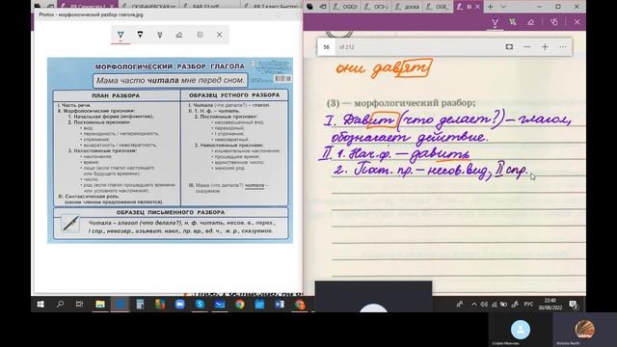This screenshot has height=347, width=617.
Task: Open Zoom app from the taskbar
Action: tap(180, 305)
